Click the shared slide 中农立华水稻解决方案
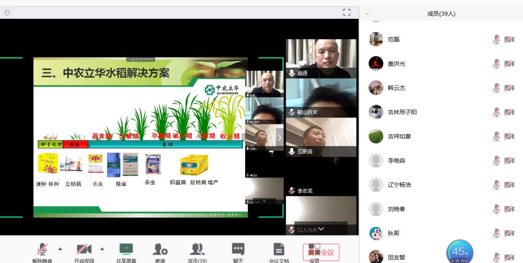This screenshot has width=523, height=263. pos(140,137)
